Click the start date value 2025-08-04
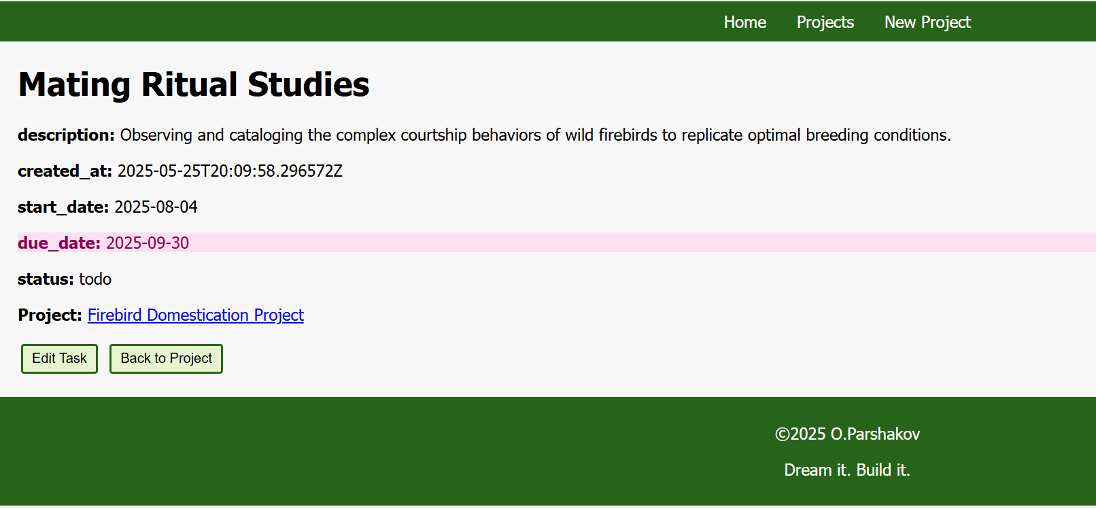The width and height of the screenshot is (1096, 509). [156, 207]
